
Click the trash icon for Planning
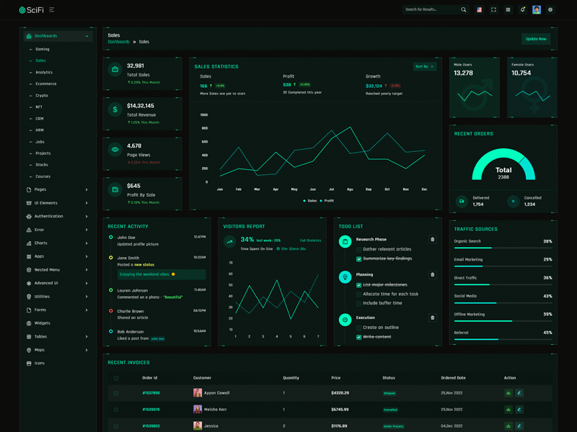pos(433,274)
